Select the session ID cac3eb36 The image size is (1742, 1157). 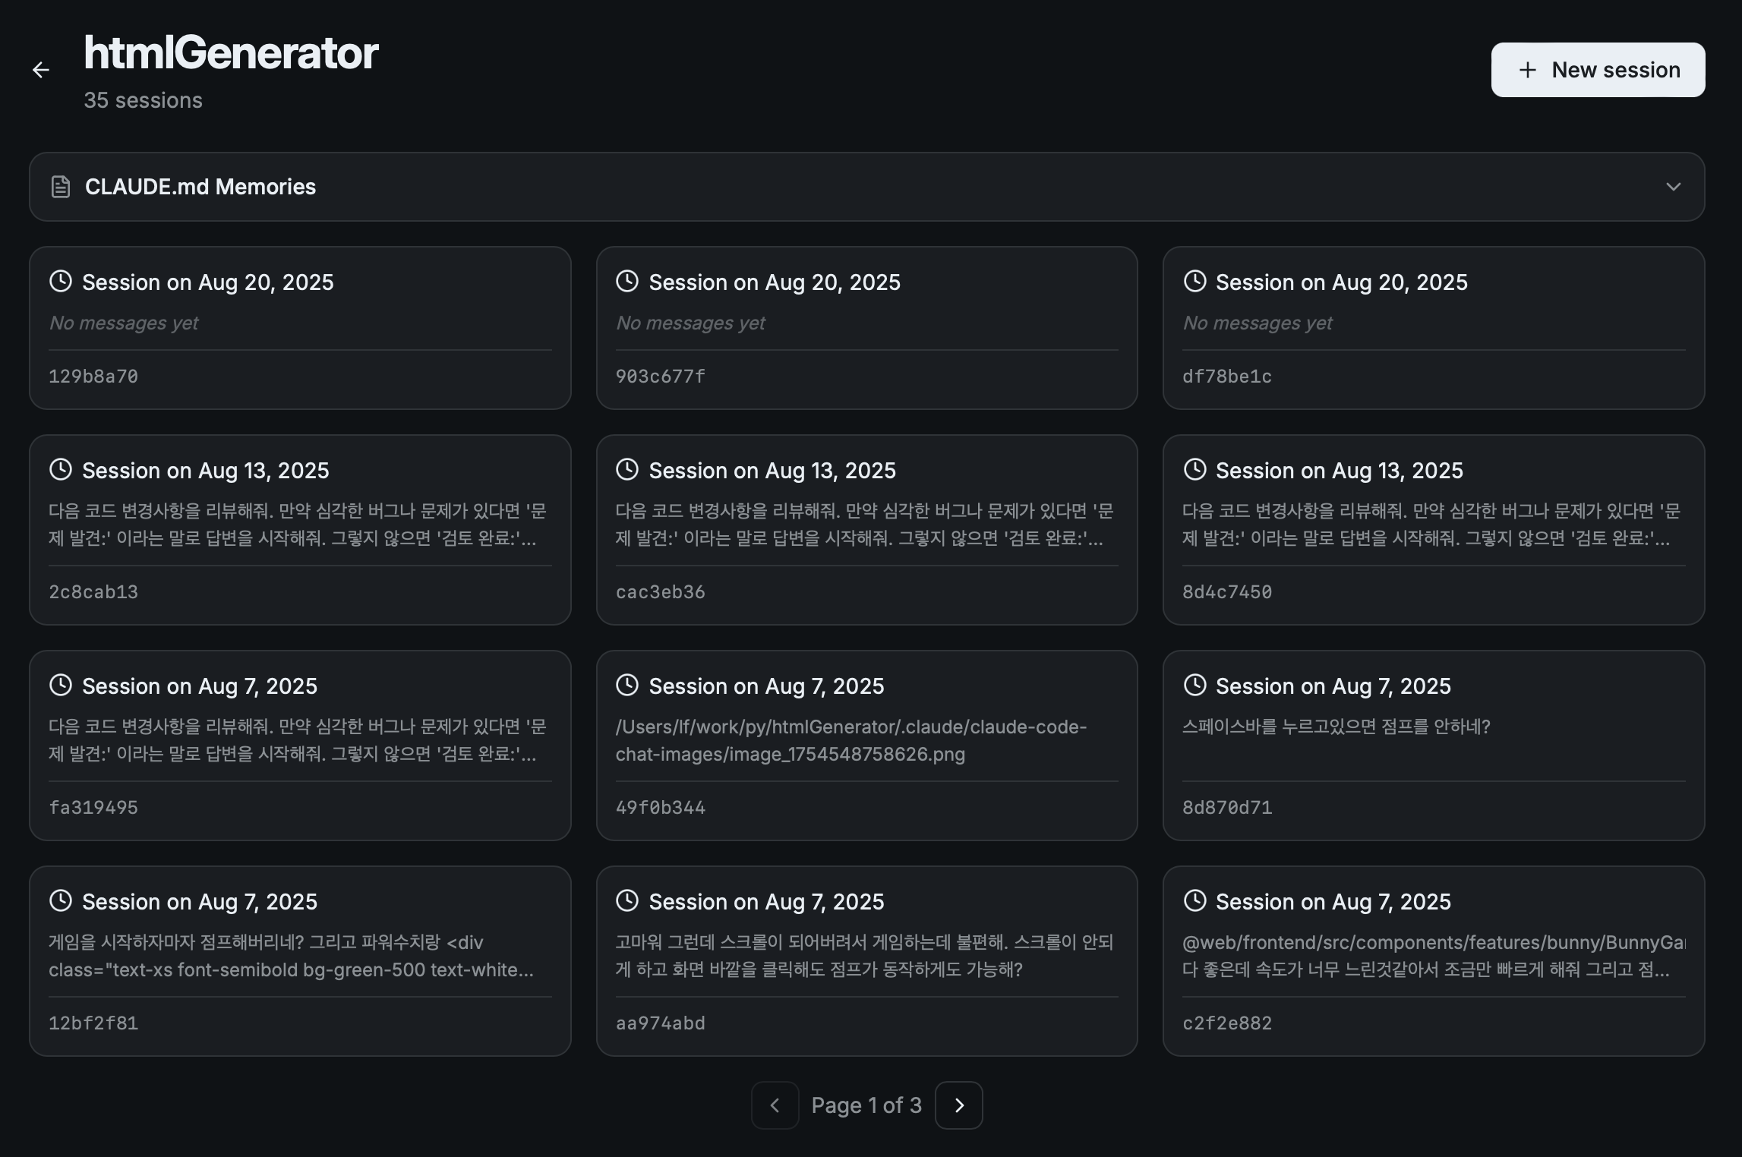point(661,592)
